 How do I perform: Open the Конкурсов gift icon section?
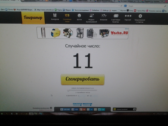point(55,17)
